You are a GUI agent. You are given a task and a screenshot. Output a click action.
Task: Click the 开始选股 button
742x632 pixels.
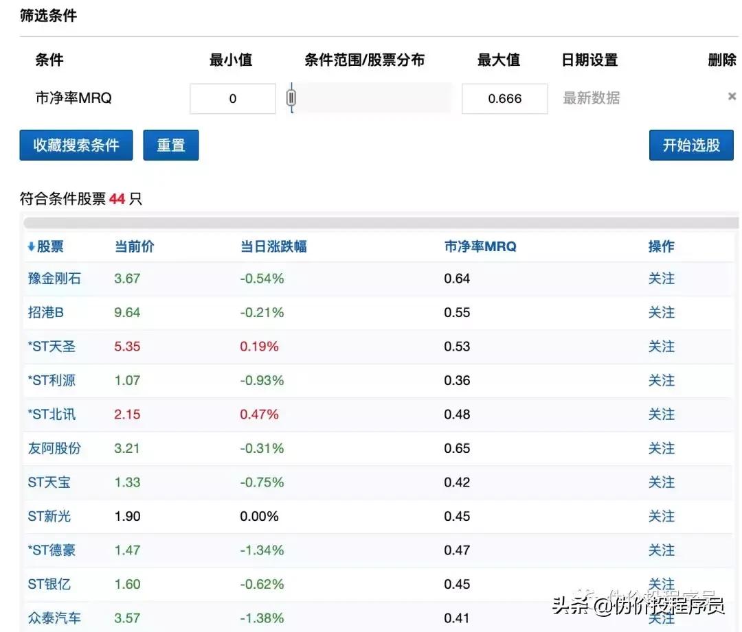coord(691,145)
